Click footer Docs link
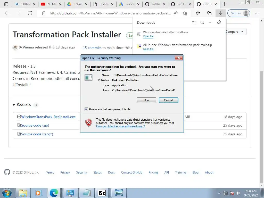This screenshot has width=264, height=198. (111, 172)
